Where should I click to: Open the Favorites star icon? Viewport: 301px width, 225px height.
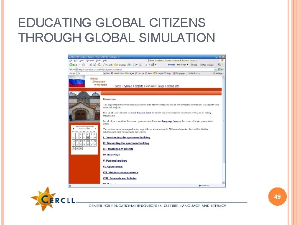click(115, 65)
